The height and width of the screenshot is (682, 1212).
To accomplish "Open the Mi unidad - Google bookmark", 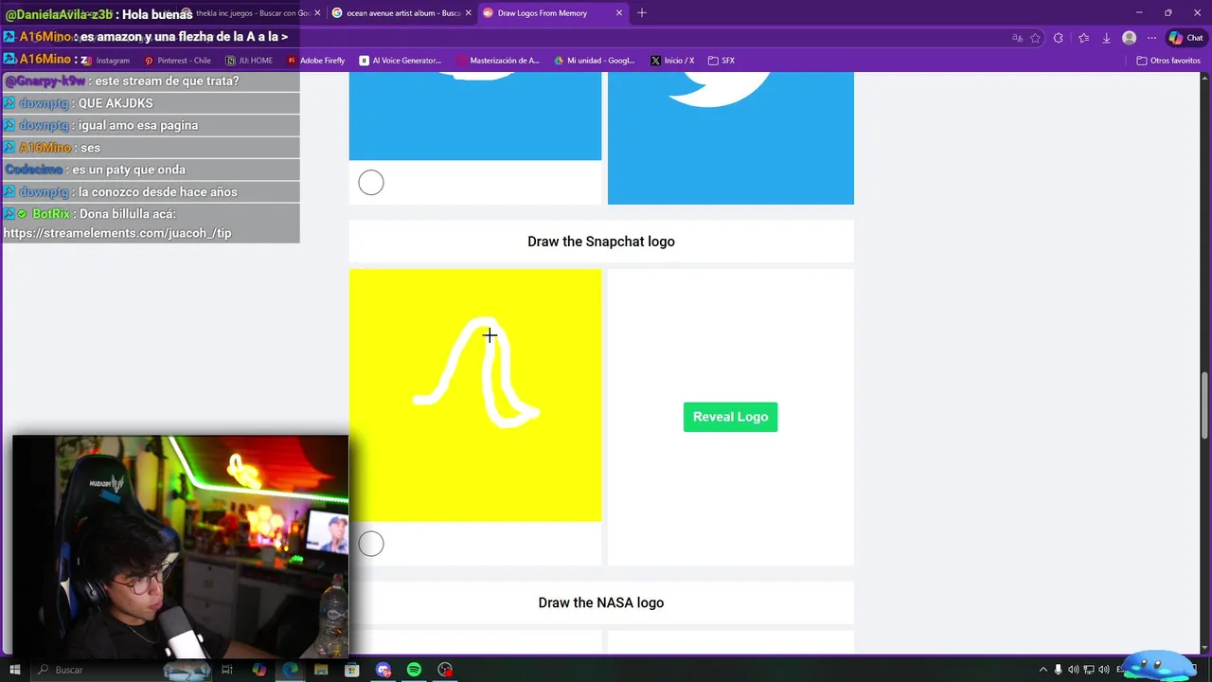I will click(595, 61).
